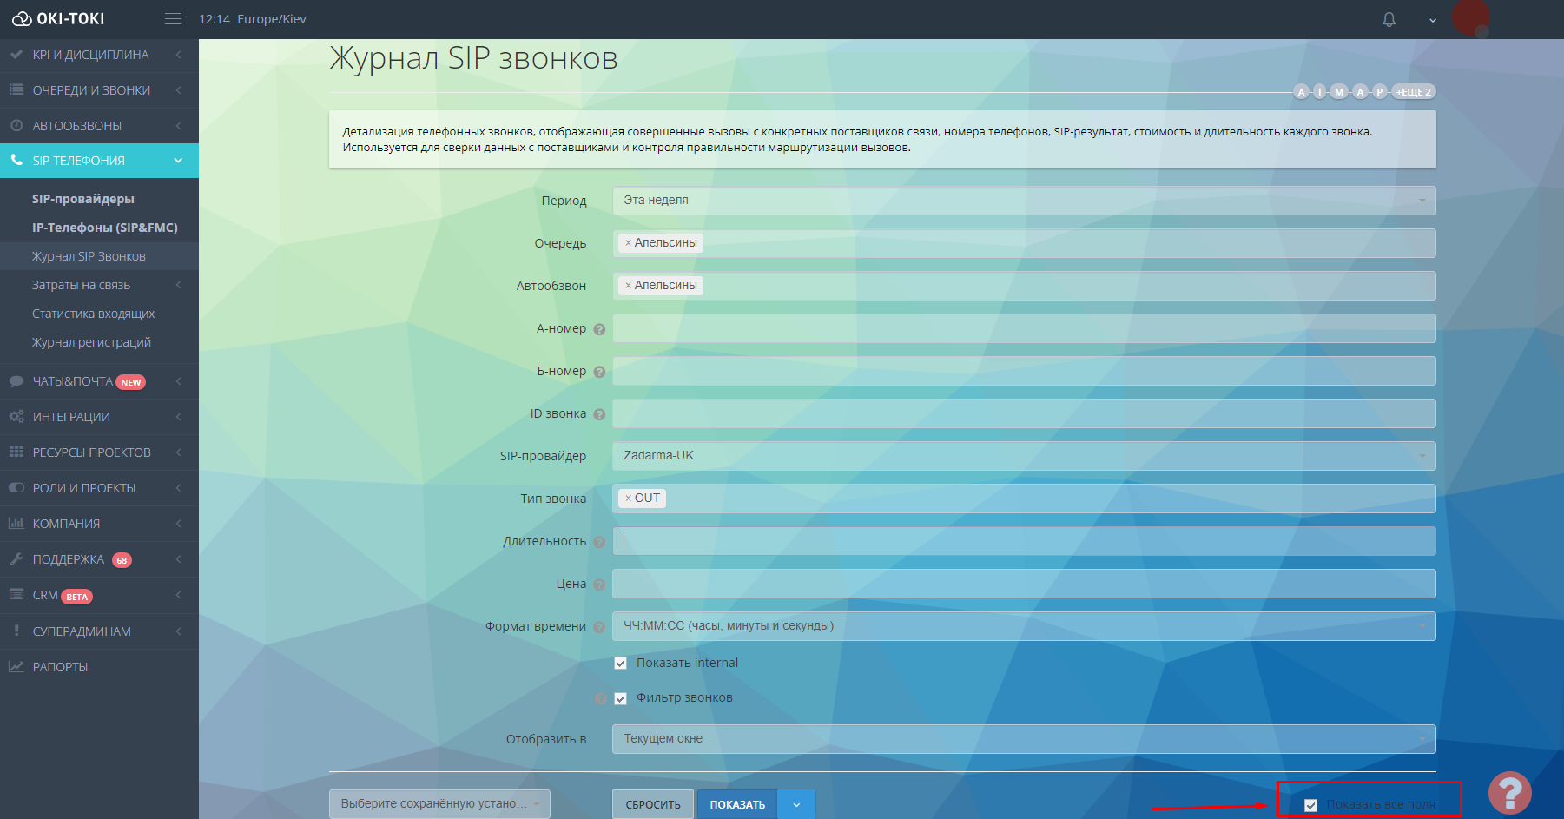Viewport: 1564px width, 819px height.
Task: Open the header dropdown chevron near avatar
Action: point(1433,20)
